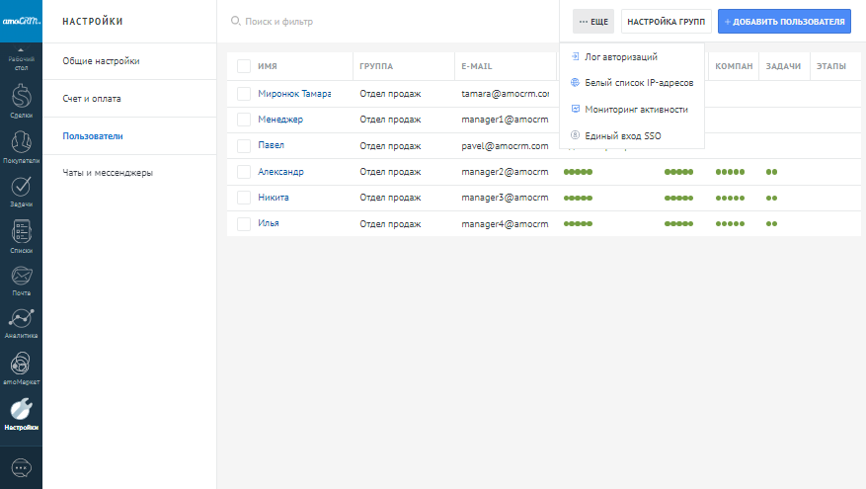Open Сделки section in left sidebar

[21, 101]
